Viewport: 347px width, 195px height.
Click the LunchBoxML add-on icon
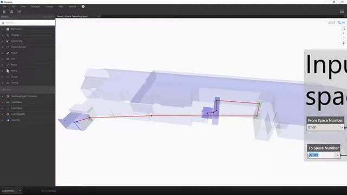(x=8, y=114)
